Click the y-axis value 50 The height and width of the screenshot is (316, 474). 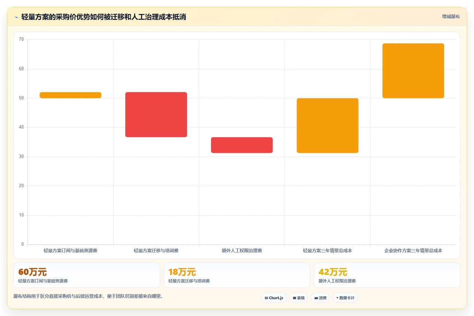[x=21, y=98]
